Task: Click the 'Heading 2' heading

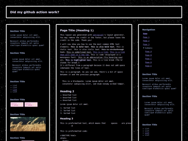Action: click(x=67, y=91)
